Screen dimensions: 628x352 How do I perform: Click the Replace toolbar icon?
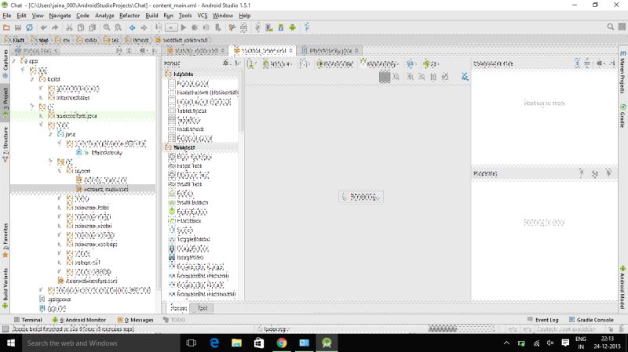(118, 27)
